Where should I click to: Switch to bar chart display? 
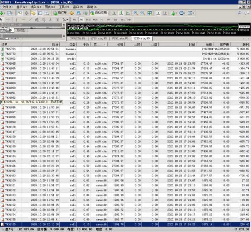[114, 13]
